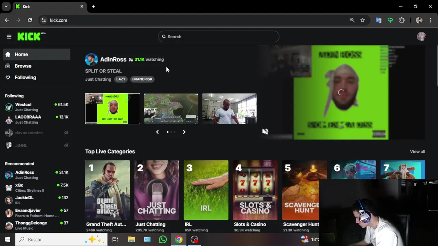Image resolution: width=438 pixels, height=246 pixels.
Task: Open File Explorer from taskbar
Action: (x=131, y=240)
